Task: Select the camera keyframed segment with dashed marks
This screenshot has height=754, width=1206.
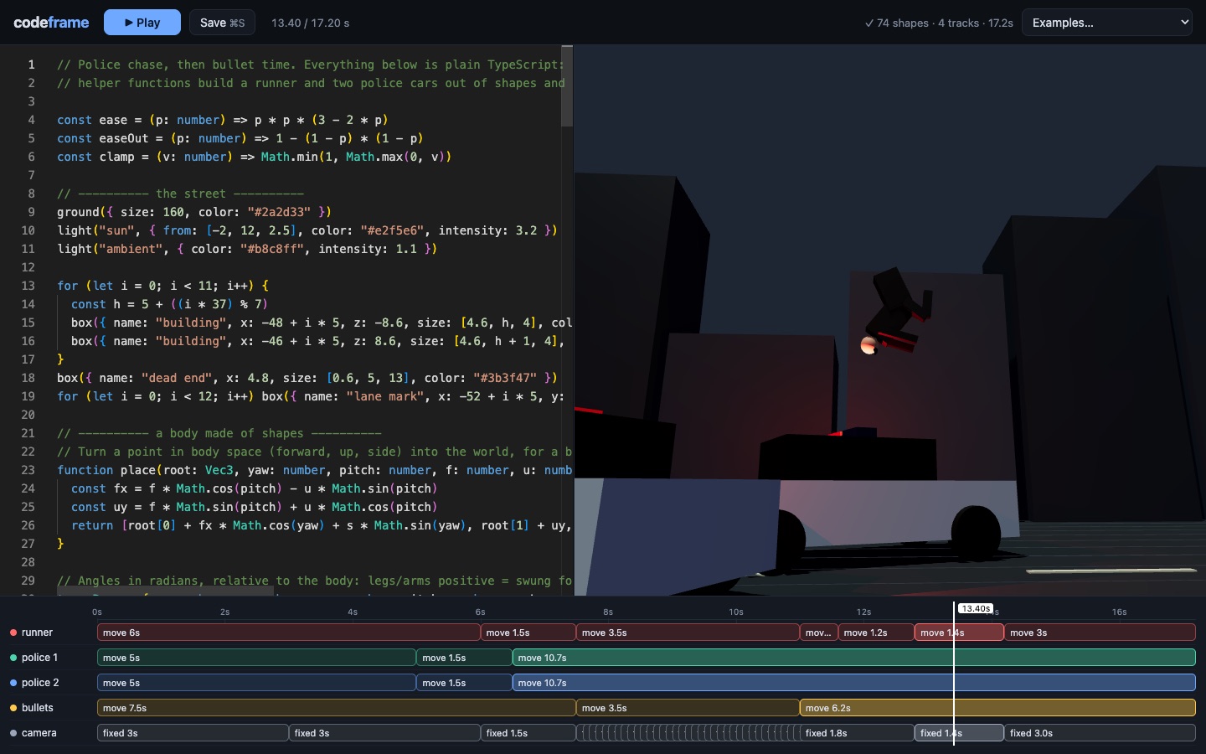Action: 688,733
